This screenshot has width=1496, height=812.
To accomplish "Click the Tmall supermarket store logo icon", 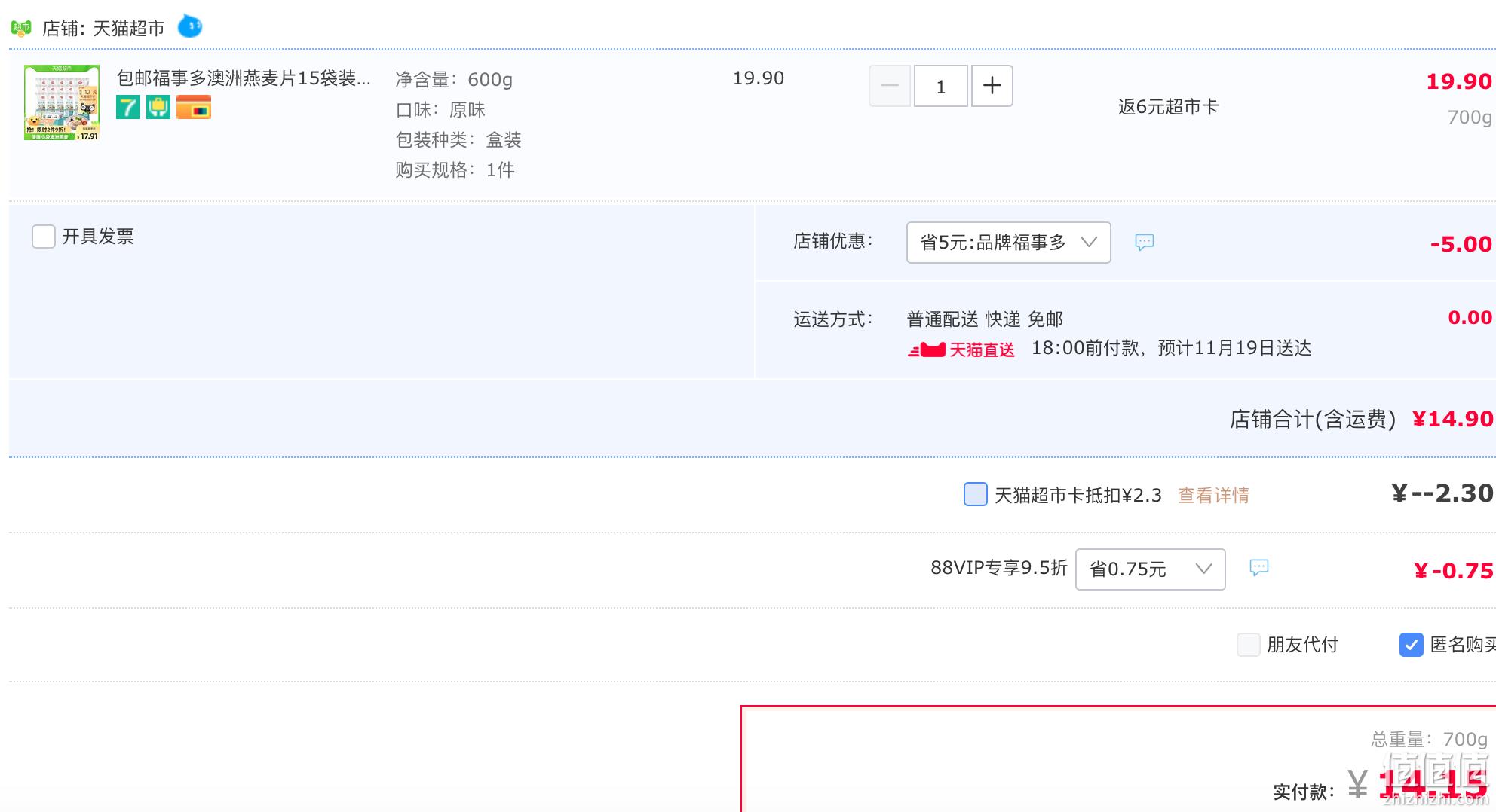I will click(21, 28).
